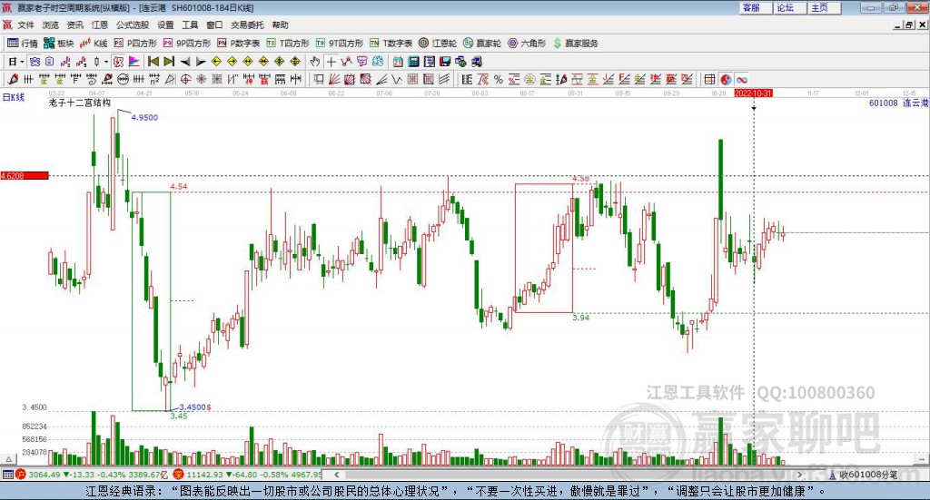Toggle the yin-yang icon

click(726, 79)
